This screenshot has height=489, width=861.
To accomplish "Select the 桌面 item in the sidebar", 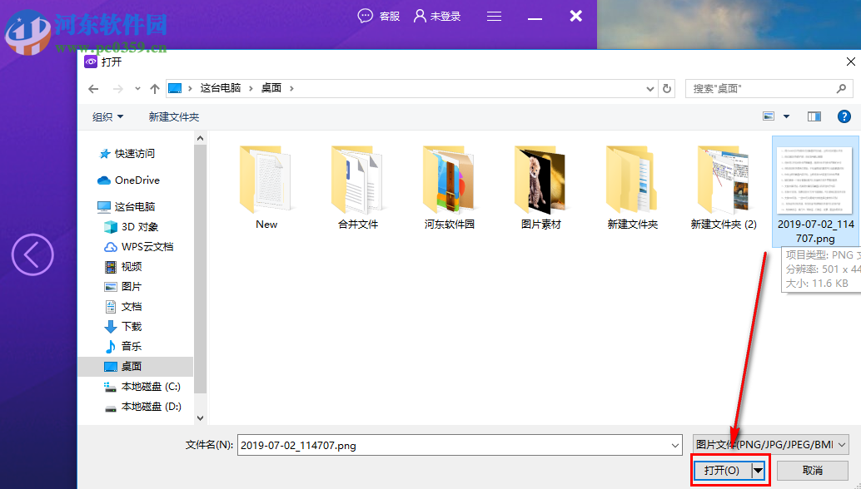I will point(130,366).
